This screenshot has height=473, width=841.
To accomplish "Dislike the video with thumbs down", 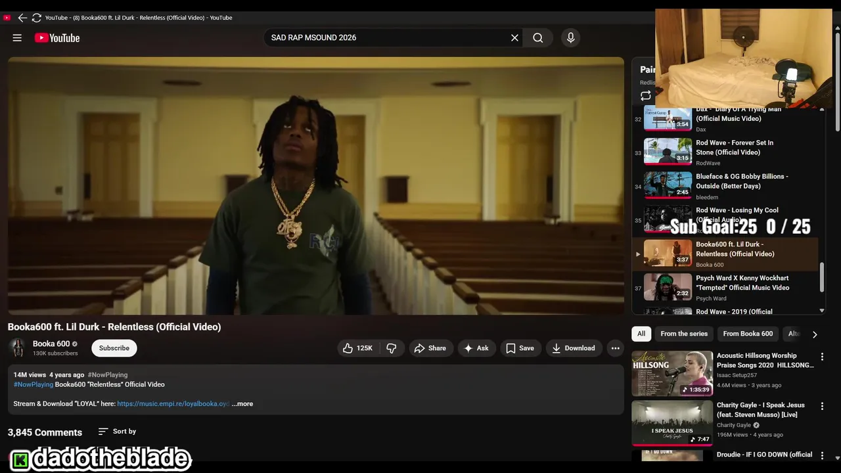I will [x=392, y=348].
